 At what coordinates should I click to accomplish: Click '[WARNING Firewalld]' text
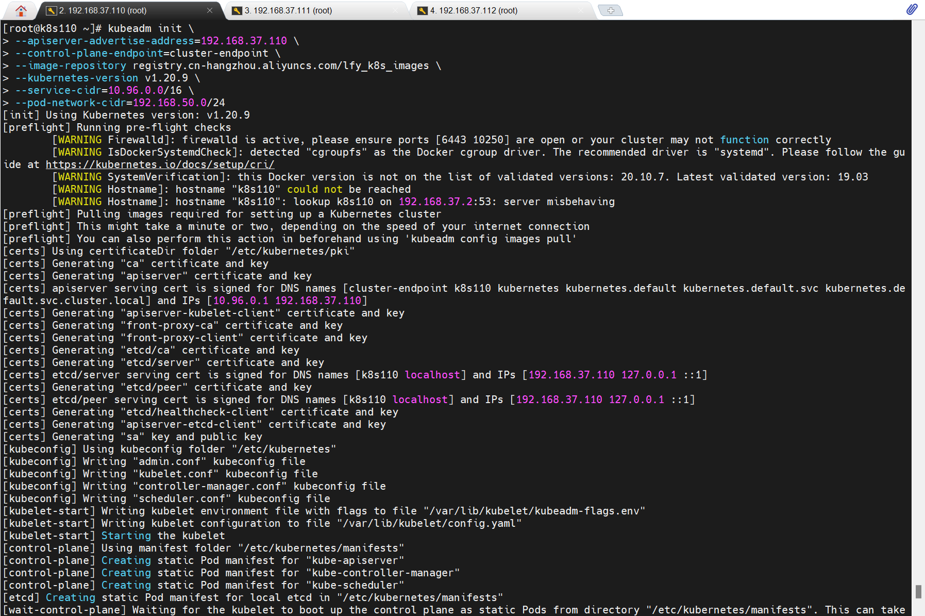pos(111,140)
